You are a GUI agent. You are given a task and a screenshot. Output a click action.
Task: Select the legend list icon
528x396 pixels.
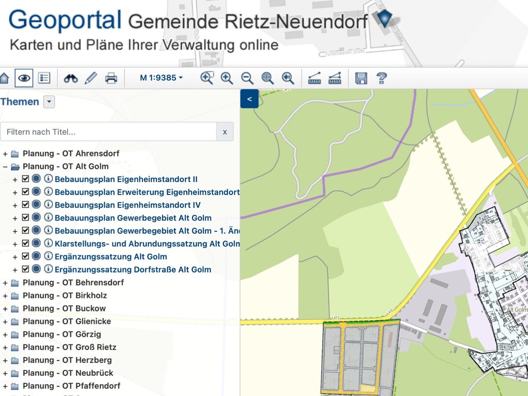[x=44, y=78]
